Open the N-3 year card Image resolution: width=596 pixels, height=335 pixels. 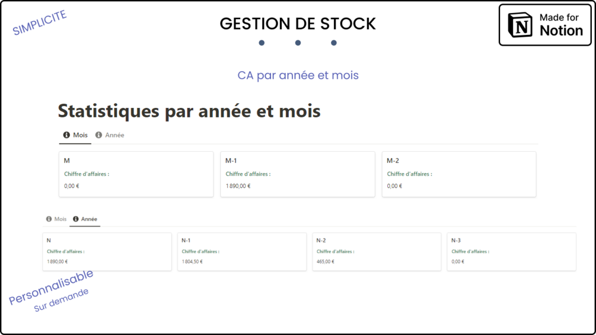coord(511,251)
